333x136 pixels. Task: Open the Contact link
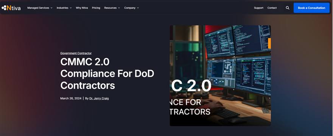tap(272, 8)
